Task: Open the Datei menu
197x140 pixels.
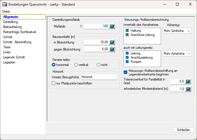Action: (x=6, y=11)
